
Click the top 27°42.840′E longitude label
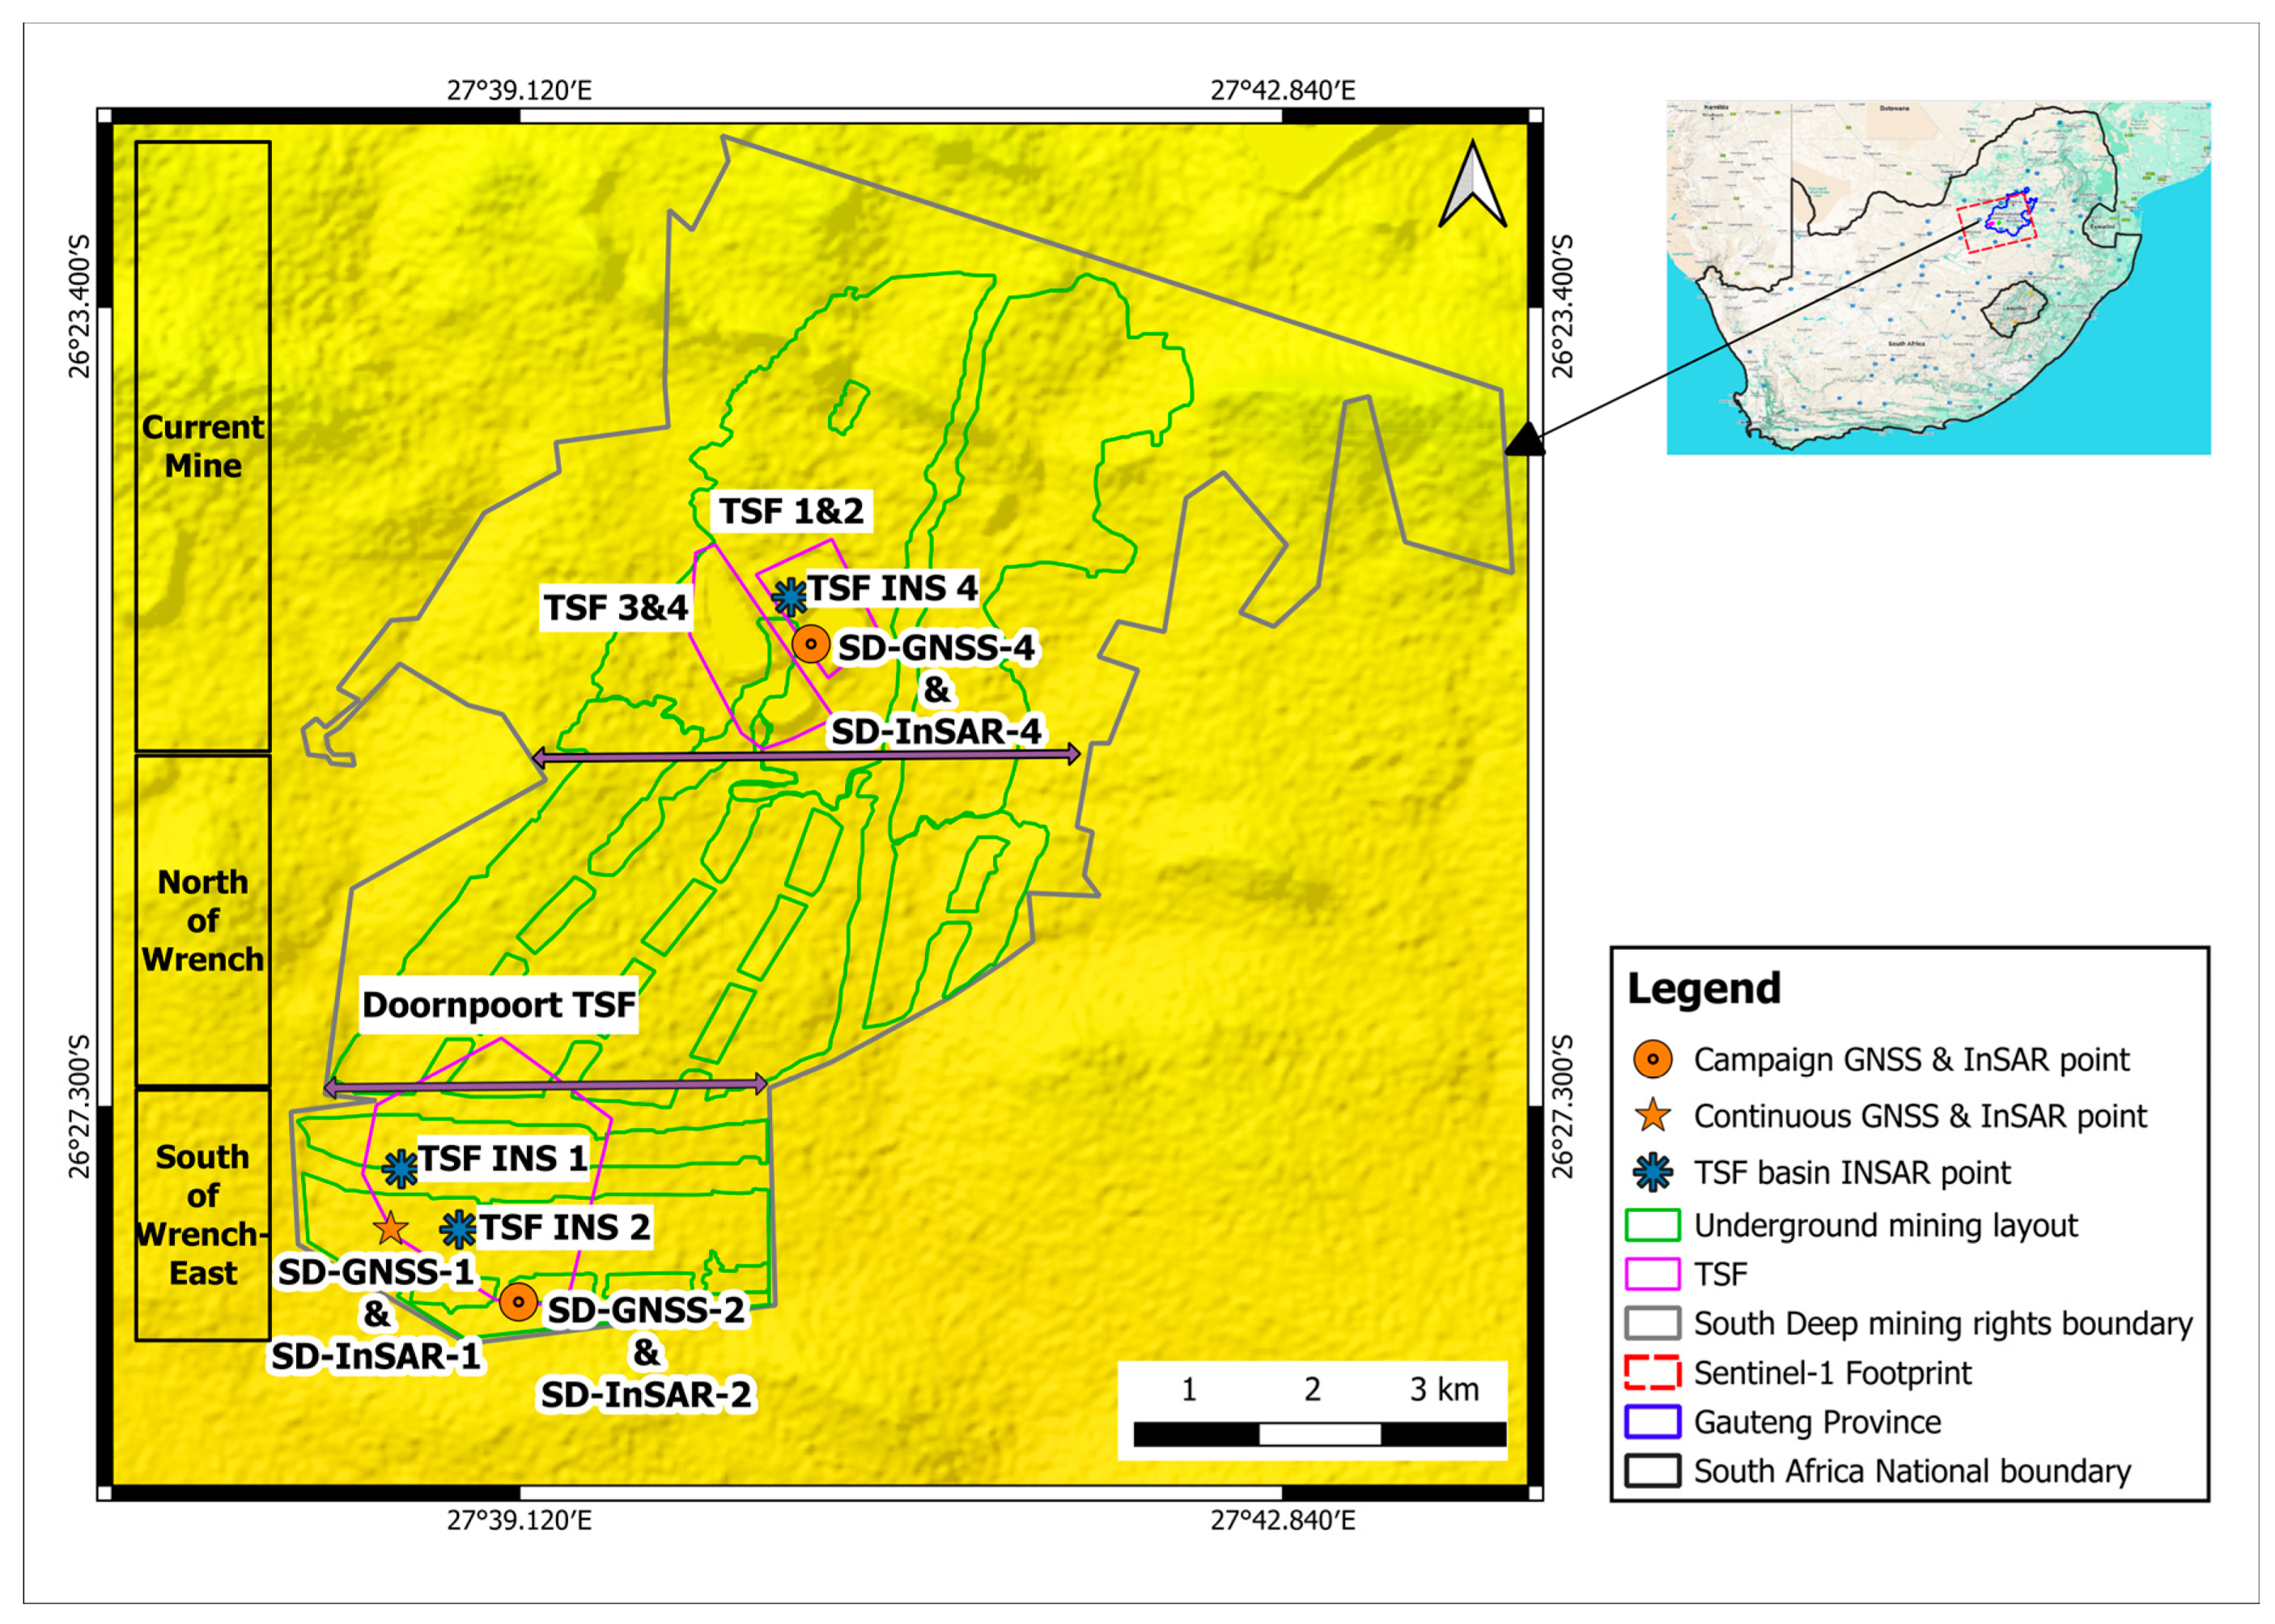coord(1283,90)
